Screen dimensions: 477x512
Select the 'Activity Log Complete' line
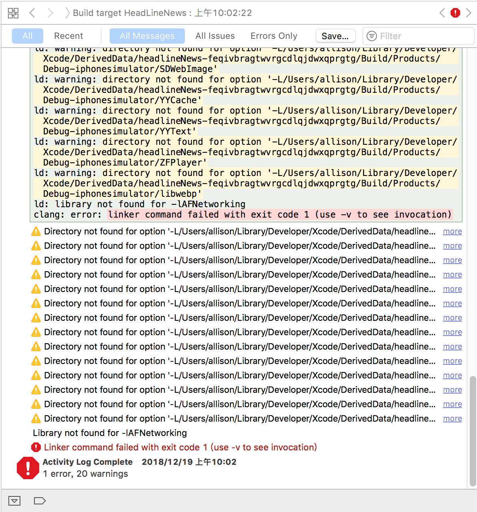140,462
